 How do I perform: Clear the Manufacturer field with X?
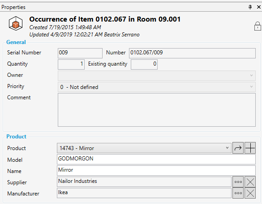click(x=250, y=193)
